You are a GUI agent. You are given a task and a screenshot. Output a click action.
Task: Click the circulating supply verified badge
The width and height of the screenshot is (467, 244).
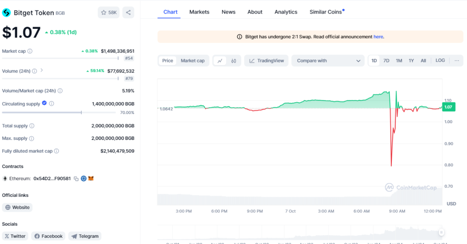point(44,103)
